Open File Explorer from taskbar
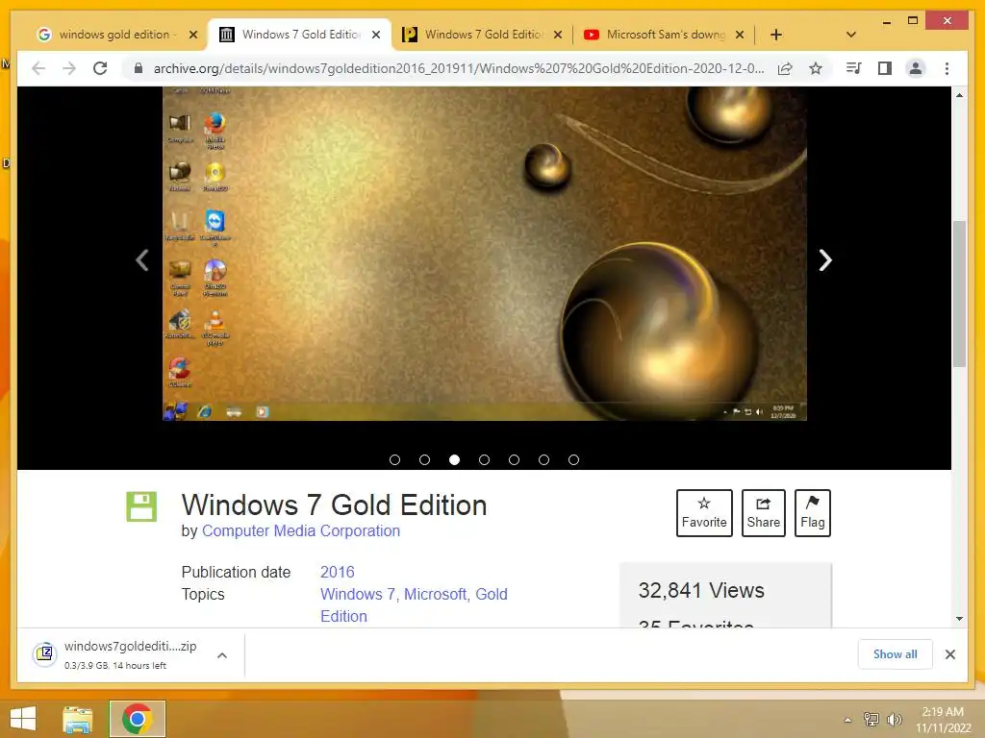This screenshot has height=738, width=985. (x=77, y=719)
